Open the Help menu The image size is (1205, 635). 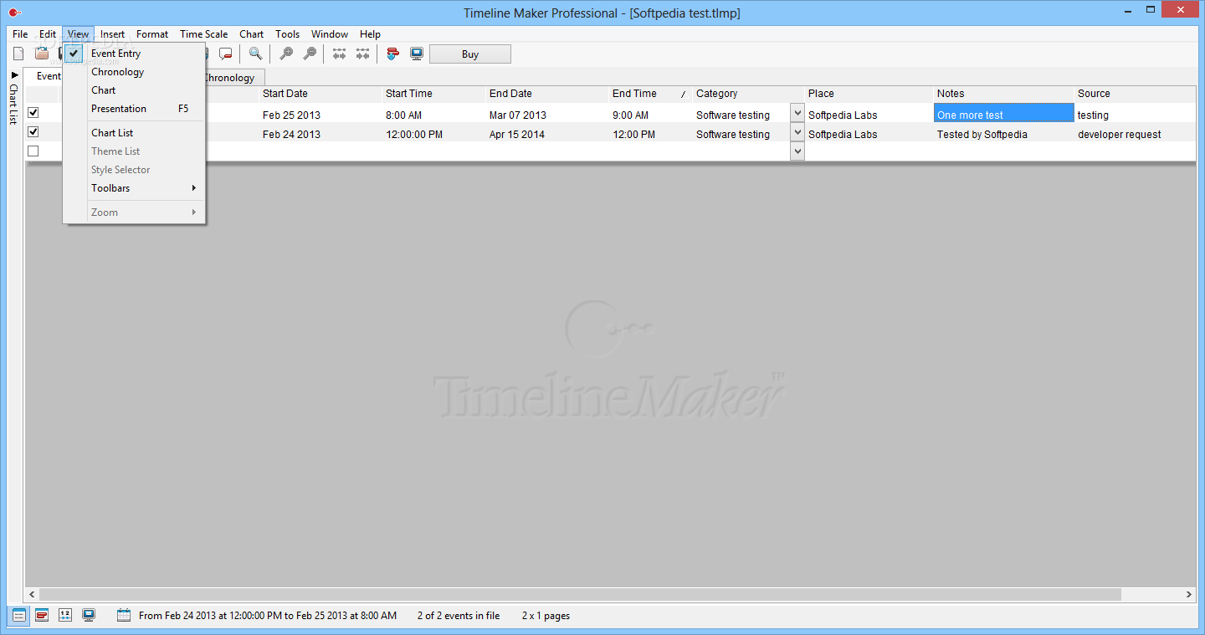(x=370, y=34)
